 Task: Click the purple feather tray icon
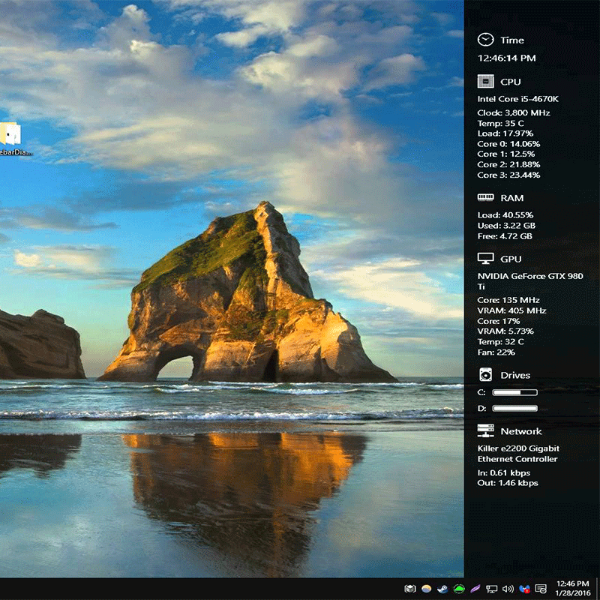[x=475, y=589]
